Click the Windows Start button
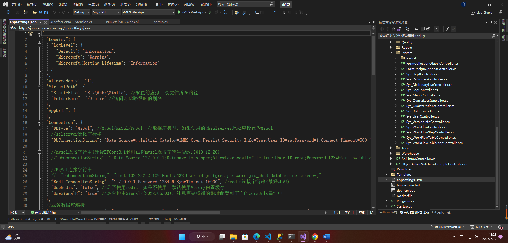The image size is (508, 243). coord(182,237)
